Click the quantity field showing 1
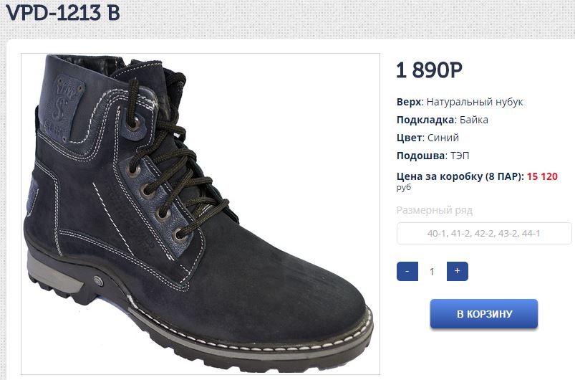This screenshot has width=575, height=380. pyautogui.click(x=432, y=272)
